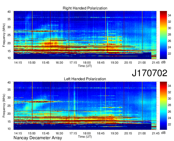Click the Left Handed Polarization title
Screen dimensions: 174x141
pos(85,79)
